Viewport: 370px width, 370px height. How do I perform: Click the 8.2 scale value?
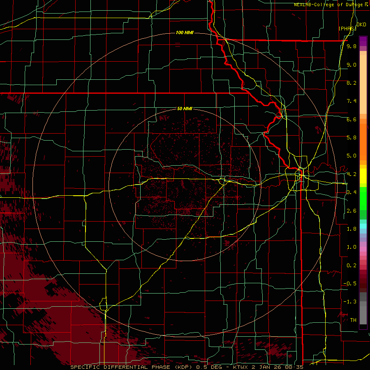[x=351, y=83]
